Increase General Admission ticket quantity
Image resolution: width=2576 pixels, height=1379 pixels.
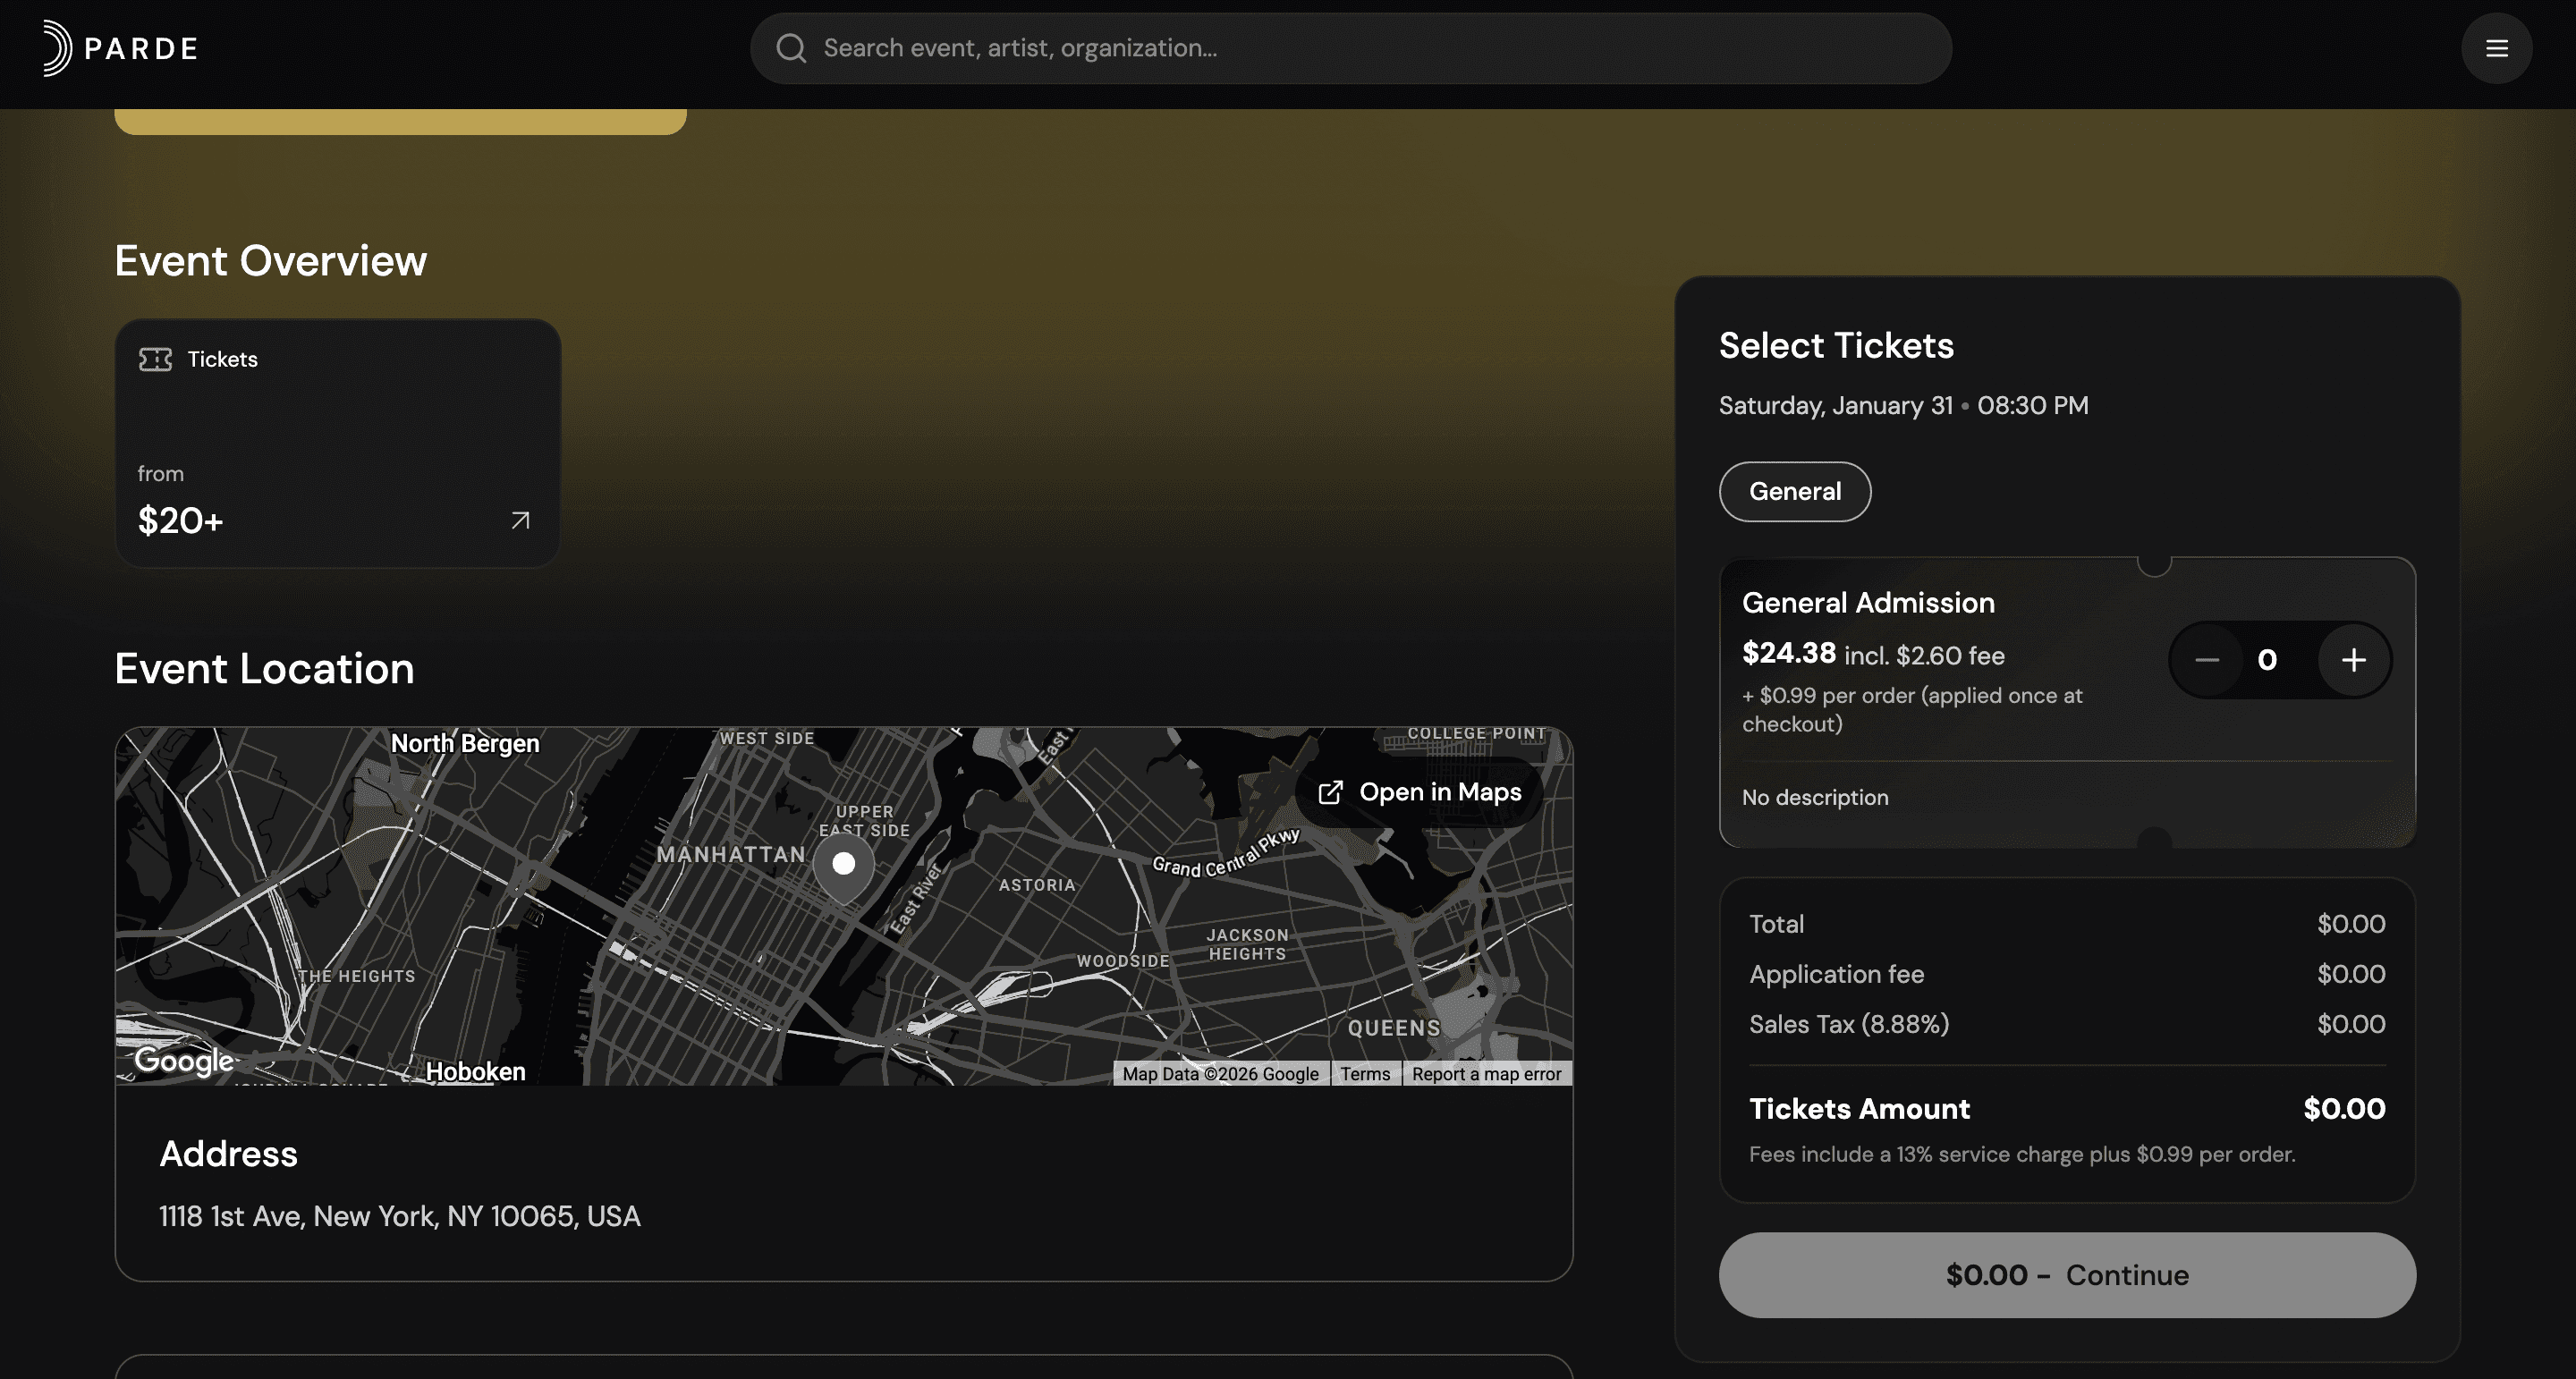point(2353,660)
